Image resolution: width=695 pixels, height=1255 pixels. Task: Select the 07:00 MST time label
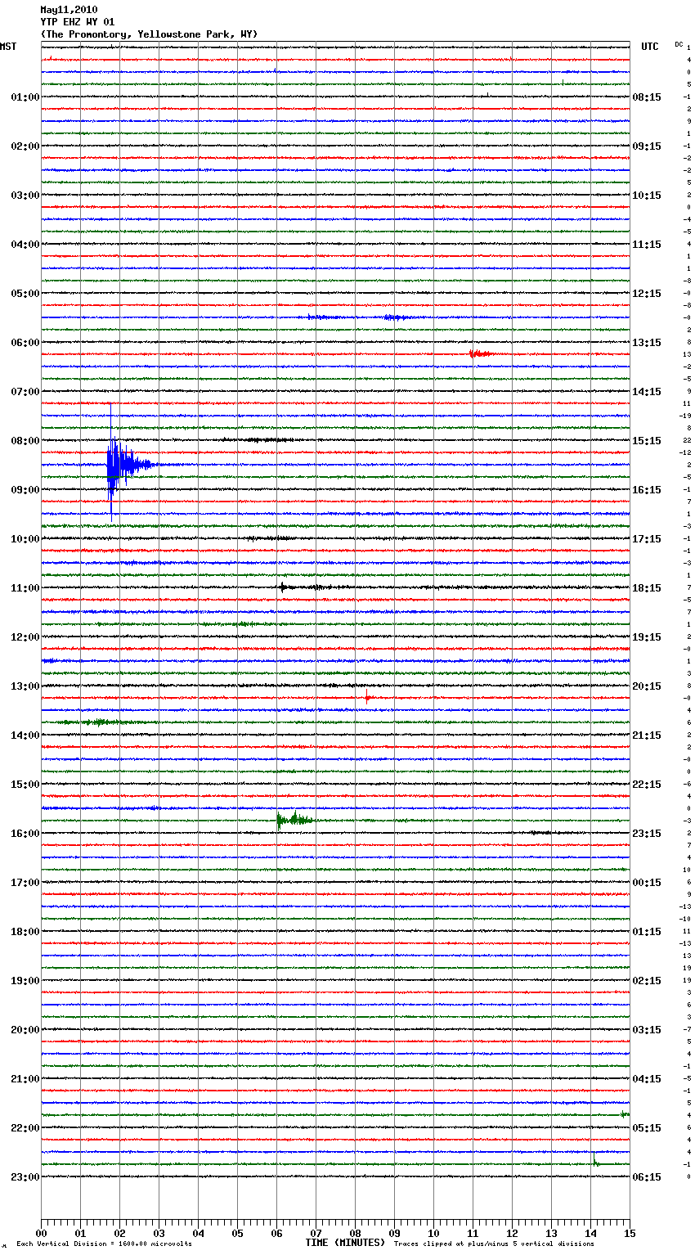click(x=25, y=392)
